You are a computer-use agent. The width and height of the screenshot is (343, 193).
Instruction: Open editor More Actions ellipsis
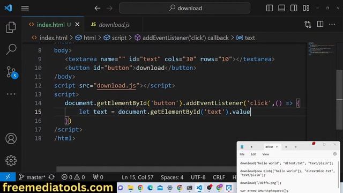[x=332, y=24]
